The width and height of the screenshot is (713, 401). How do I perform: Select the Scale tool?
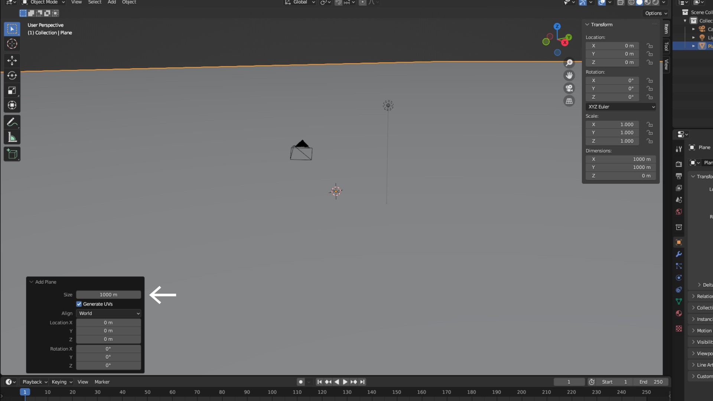tap(12, 91)
